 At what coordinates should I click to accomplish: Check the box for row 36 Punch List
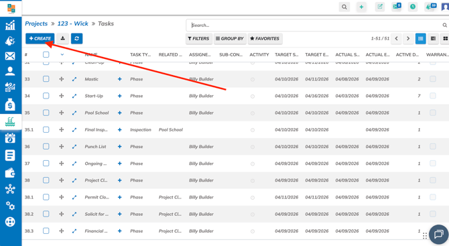click(x=46, y=146)
